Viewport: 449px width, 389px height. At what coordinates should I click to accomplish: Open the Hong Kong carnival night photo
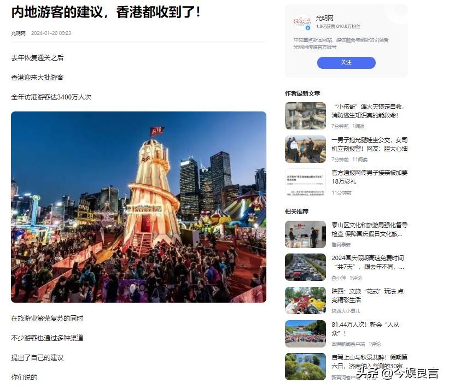point(138,207)
